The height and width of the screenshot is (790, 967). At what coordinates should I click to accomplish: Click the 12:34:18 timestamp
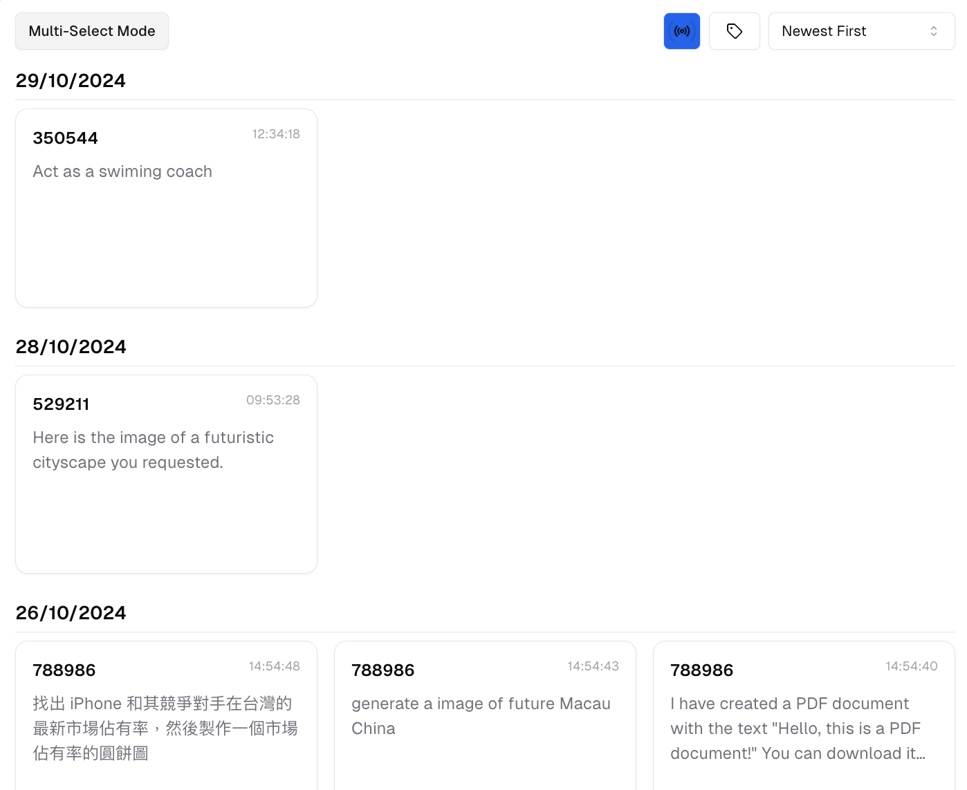(x=276, y=134)
